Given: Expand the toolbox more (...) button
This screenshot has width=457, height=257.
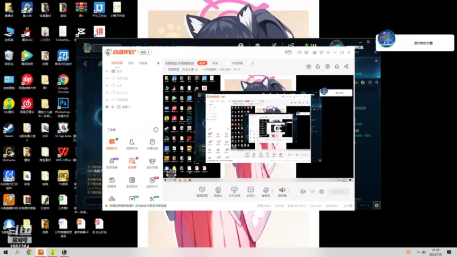Looking at the screenshot, I should [x=155, y=130].
